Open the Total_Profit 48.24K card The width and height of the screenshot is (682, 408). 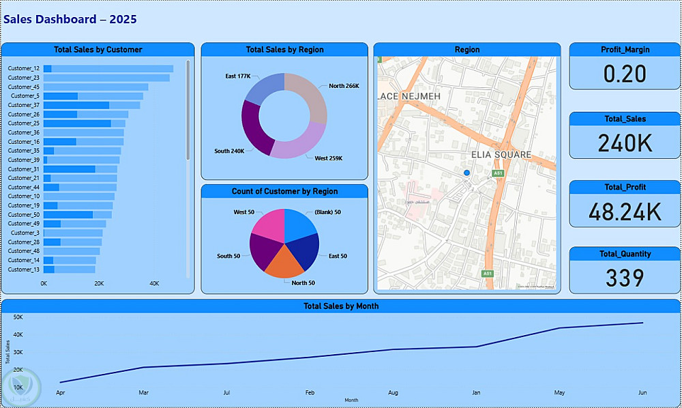(x=625, y=203)
